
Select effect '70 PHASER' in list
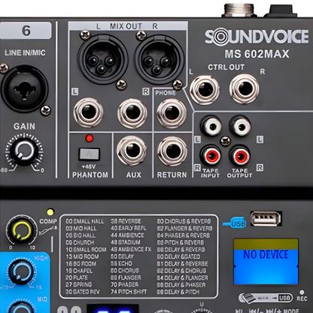[124, 284]
